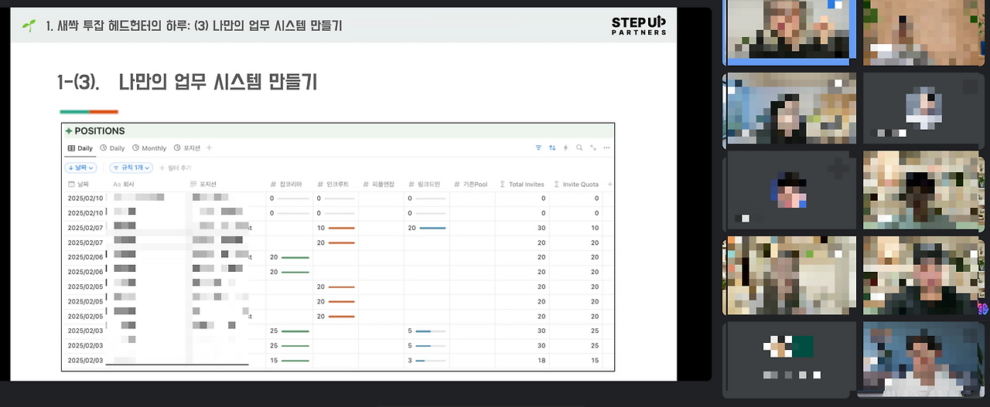Click the Total Invites column header
The height and width of the screenshot is (407, 990).
tap(523, 185)
